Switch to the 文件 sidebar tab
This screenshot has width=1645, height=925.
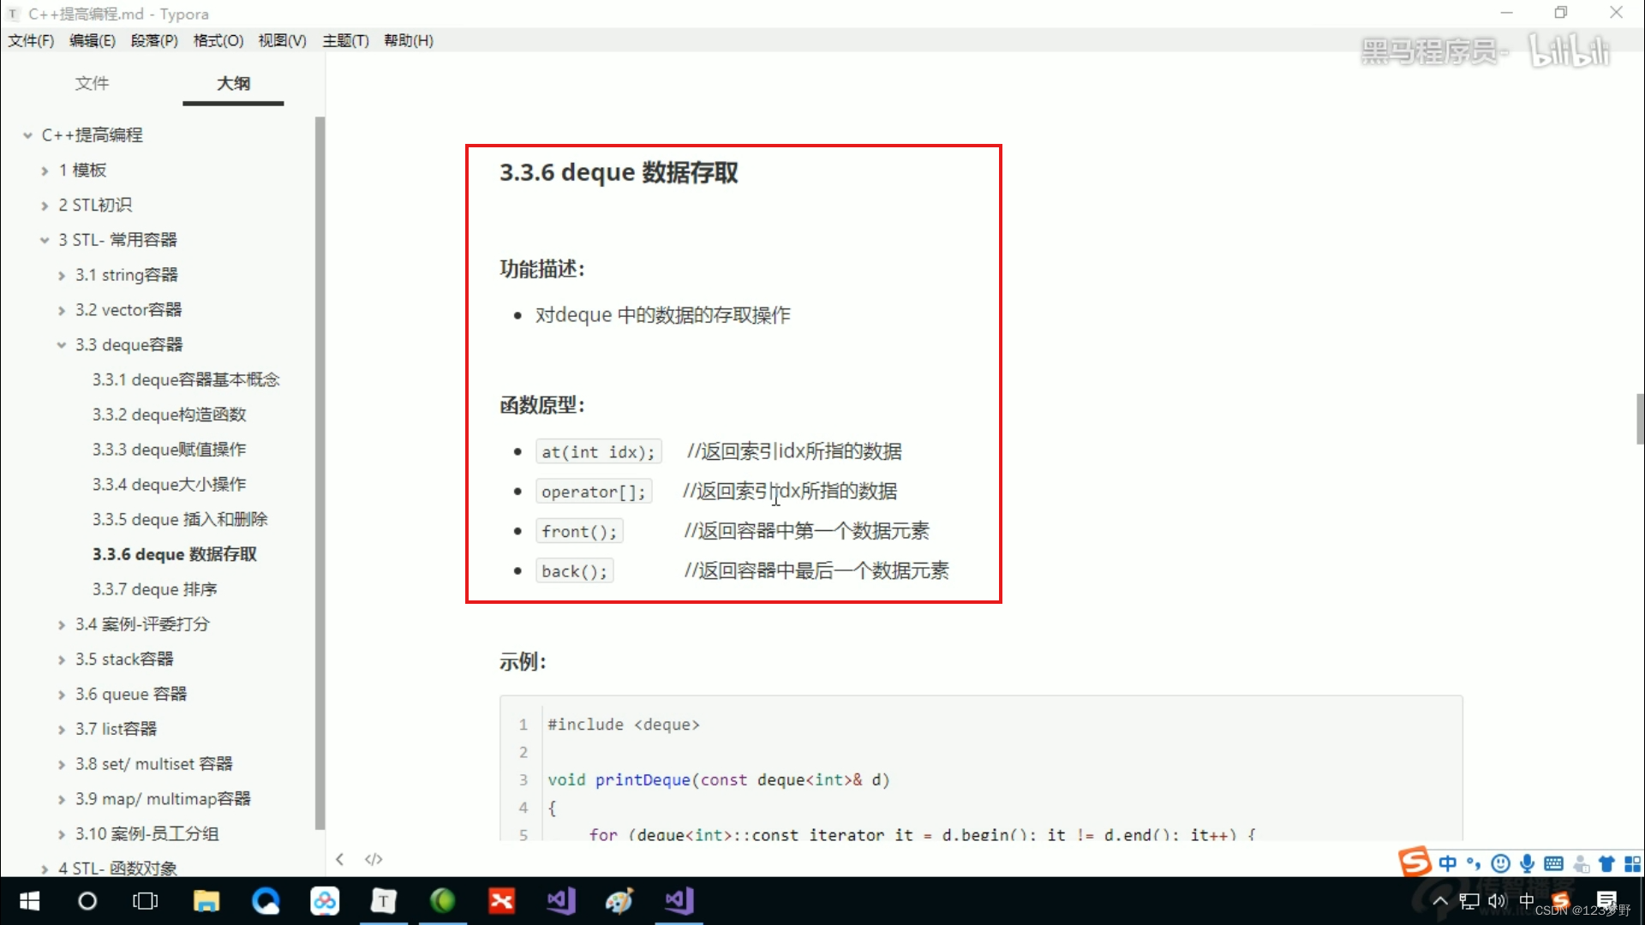(x=92, y=83)
